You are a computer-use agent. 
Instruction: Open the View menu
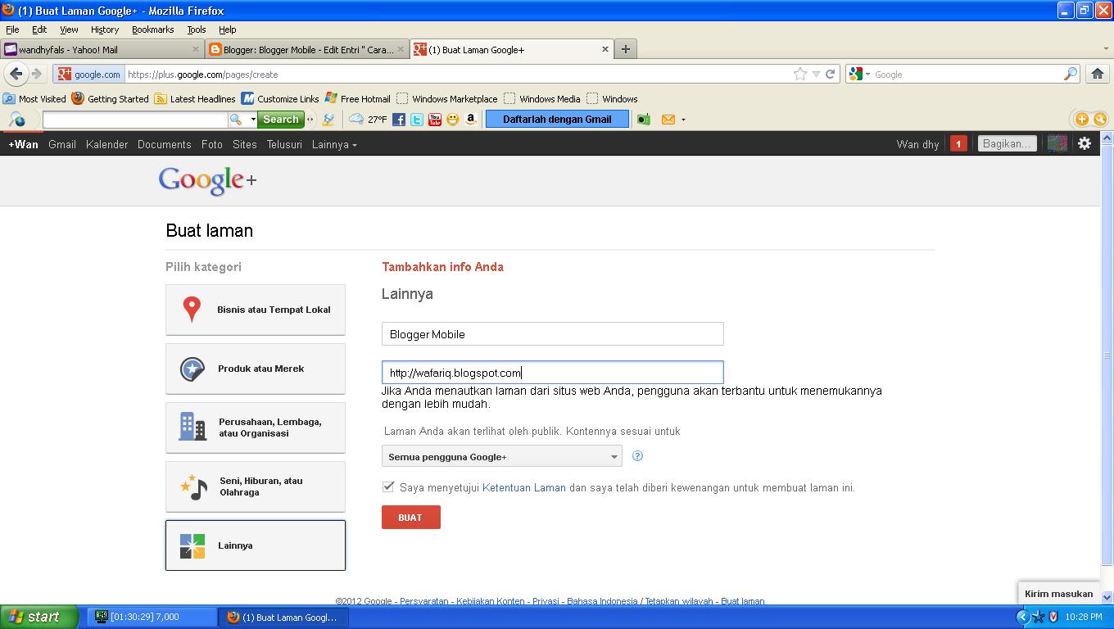coord(69,29)
